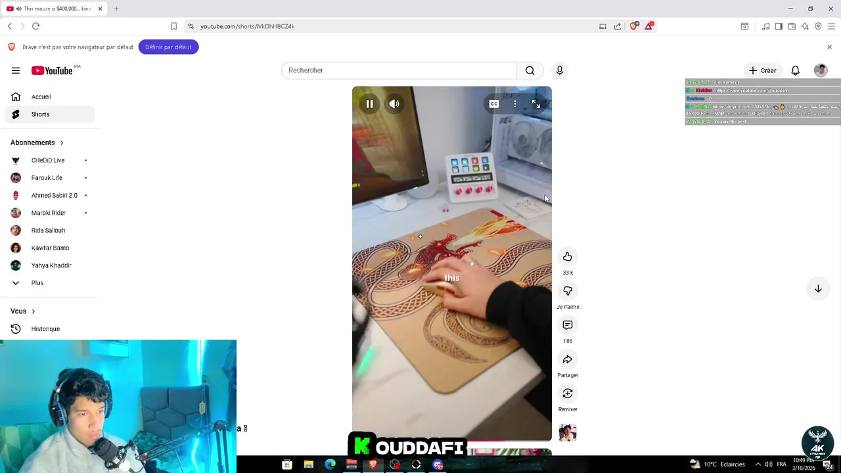Open the Créer create button
This screenshot has height=473, width=841.
tap(762, 70)
